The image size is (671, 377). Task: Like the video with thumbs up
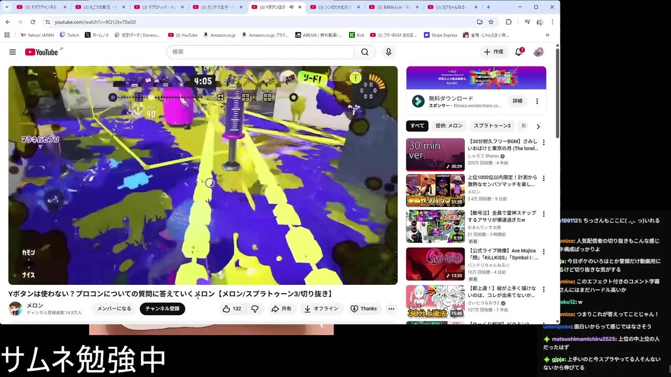[x=232, y=309]
